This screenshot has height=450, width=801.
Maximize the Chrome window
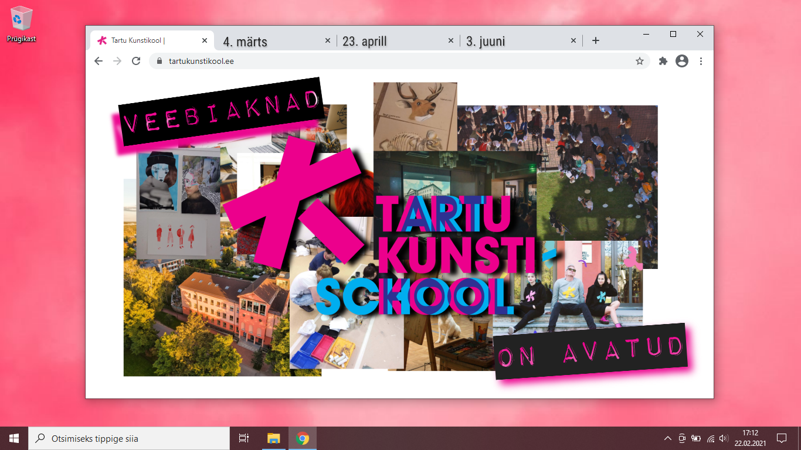[x=673, y=34]
